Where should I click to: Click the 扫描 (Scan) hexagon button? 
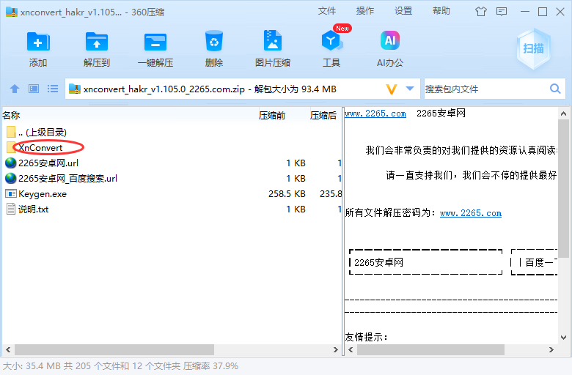coord(533,48)
